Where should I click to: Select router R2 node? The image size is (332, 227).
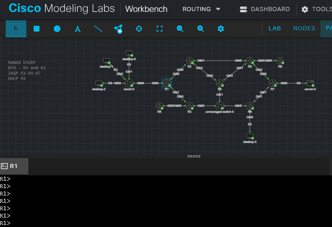tap(189, 61)
